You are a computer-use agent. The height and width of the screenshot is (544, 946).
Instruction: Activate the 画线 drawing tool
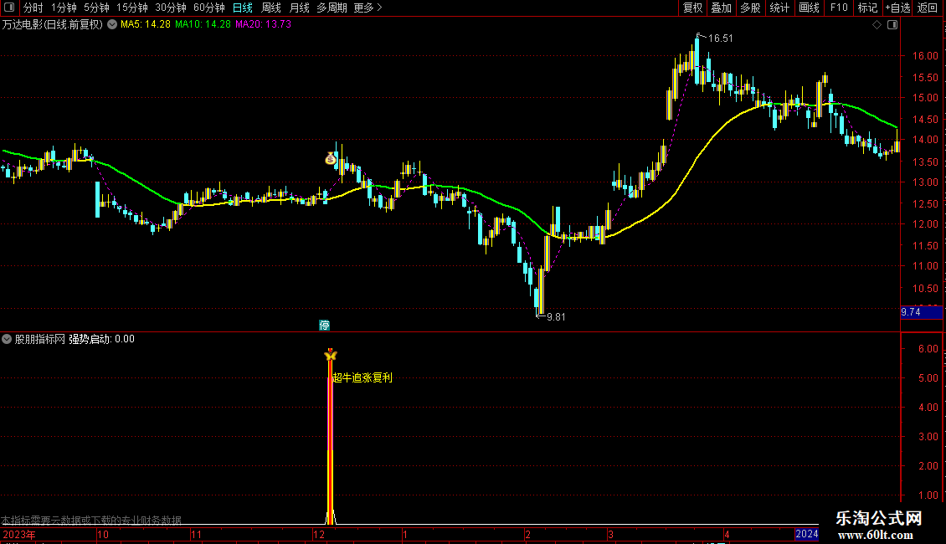pyautogui.click(x=809, y=8)
